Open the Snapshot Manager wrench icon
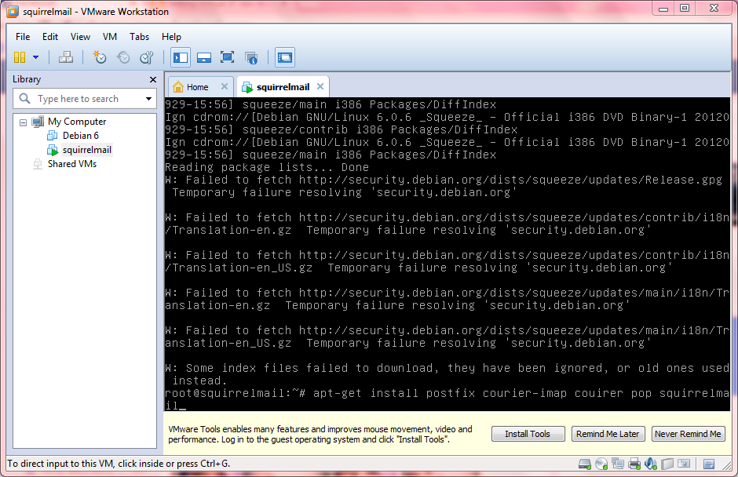Image resolution: width=738 pixels, height=477 pixels. pos(147,57)
